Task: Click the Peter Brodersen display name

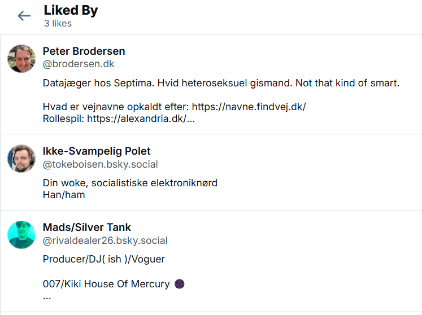Action: [x=84, y=51]
